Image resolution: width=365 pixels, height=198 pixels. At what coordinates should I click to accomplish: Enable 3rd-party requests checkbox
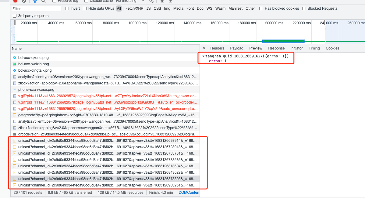pos(15,16)
